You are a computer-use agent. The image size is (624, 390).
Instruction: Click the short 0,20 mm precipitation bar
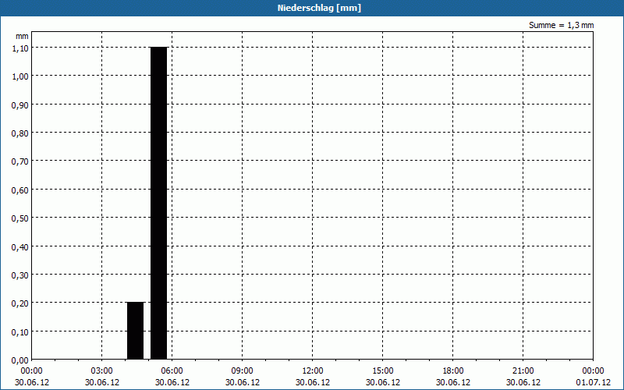(135, 331)
